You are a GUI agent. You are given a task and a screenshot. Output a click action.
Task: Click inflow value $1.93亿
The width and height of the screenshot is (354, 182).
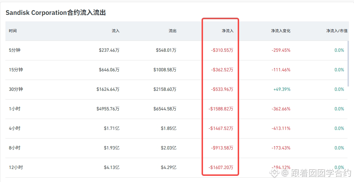[112, 148]
